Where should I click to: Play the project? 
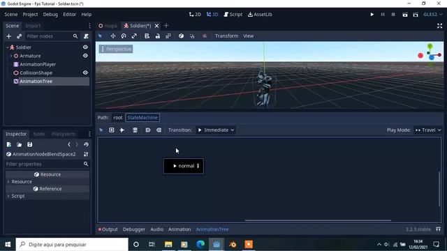[x=372, y=14]
